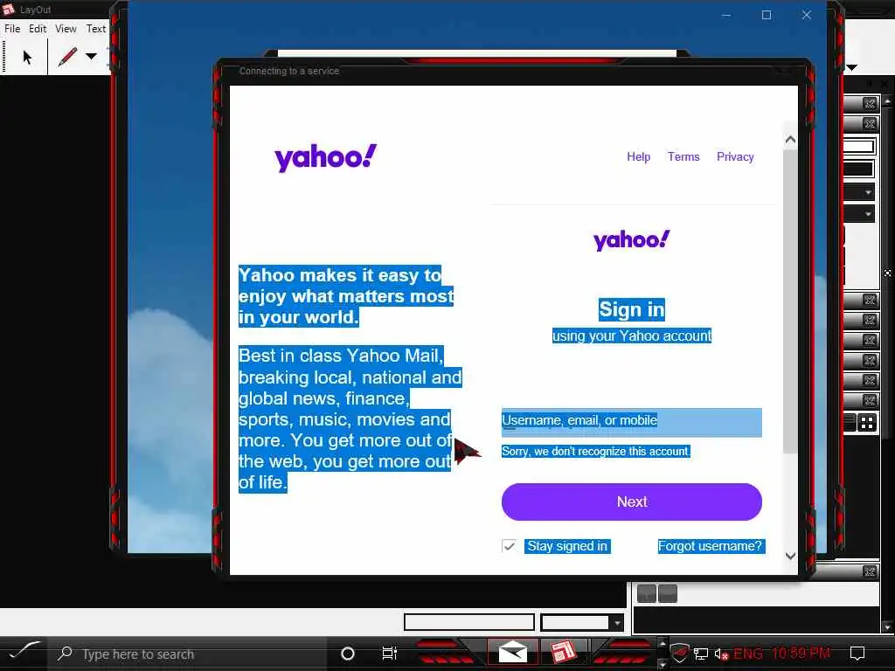Click the sign-in dialog's vertical scrollbar thumb

(x=790, y=301)
